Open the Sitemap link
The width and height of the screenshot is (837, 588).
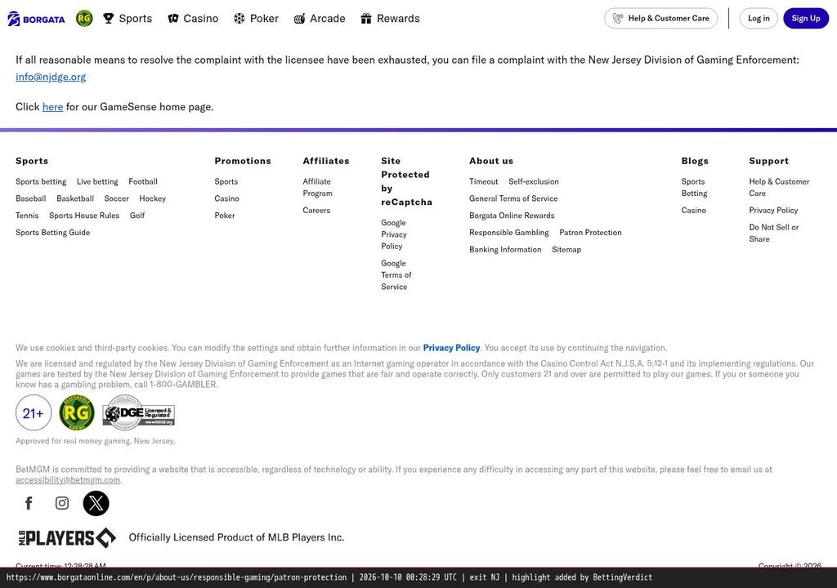point(566,250)
